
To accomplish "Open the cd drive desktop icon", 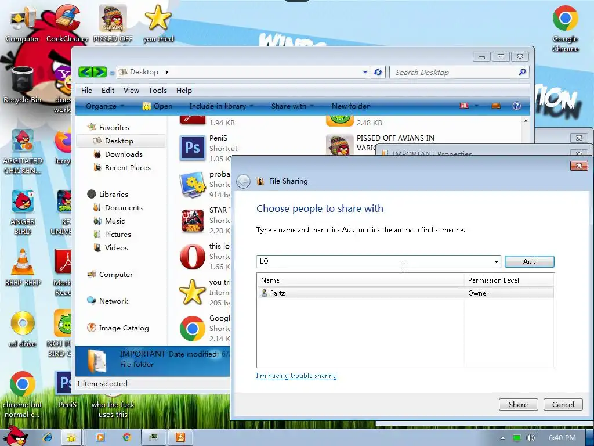I will click(23, 329).
